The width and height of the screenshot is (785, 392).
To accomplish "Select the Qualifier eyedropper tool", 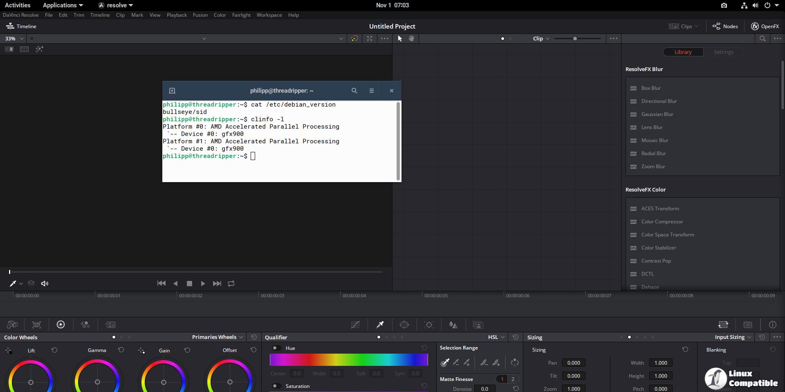I will click(x=380, y=325).
